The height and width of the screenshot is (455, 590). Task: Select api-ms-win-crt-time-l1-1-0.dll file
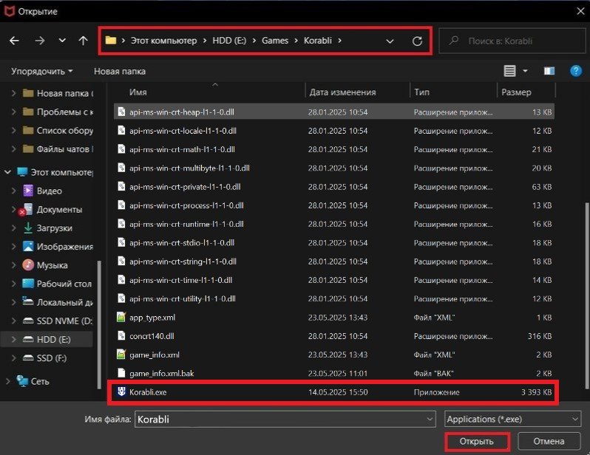334,280
